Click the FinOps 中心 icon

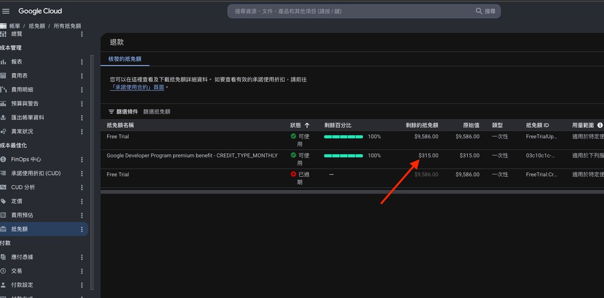[3, 159]
